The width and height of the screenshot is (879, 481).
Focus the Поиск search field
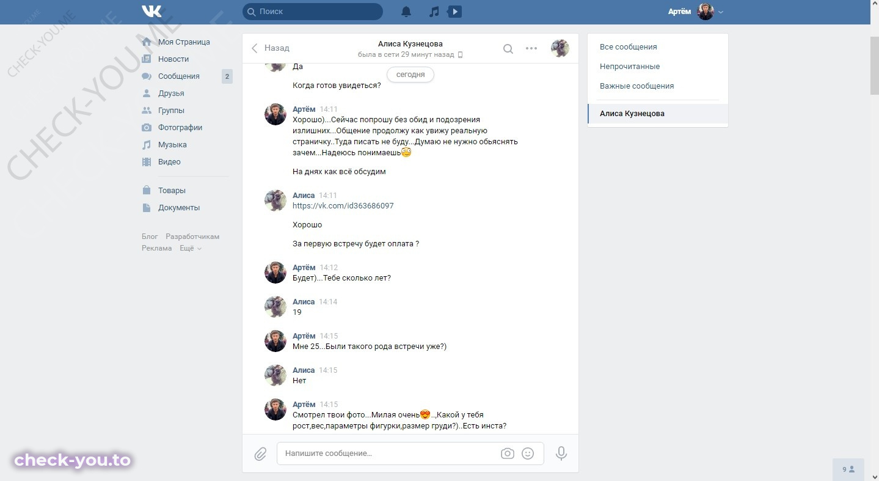coord(313,12)
